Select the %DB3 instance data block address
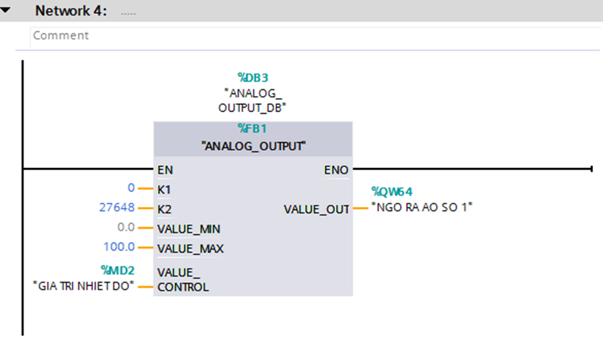The width and height of the screenshot is (603, 346). pyautogui.click(x=252, y=78)
